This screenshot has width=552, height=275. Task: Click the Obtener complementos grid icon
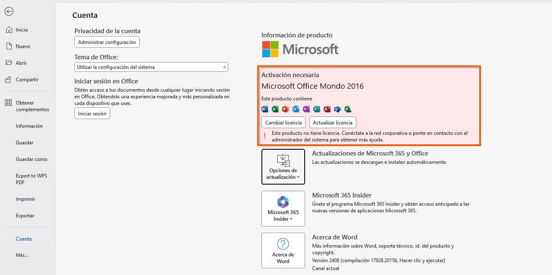[x=9, y=103]
